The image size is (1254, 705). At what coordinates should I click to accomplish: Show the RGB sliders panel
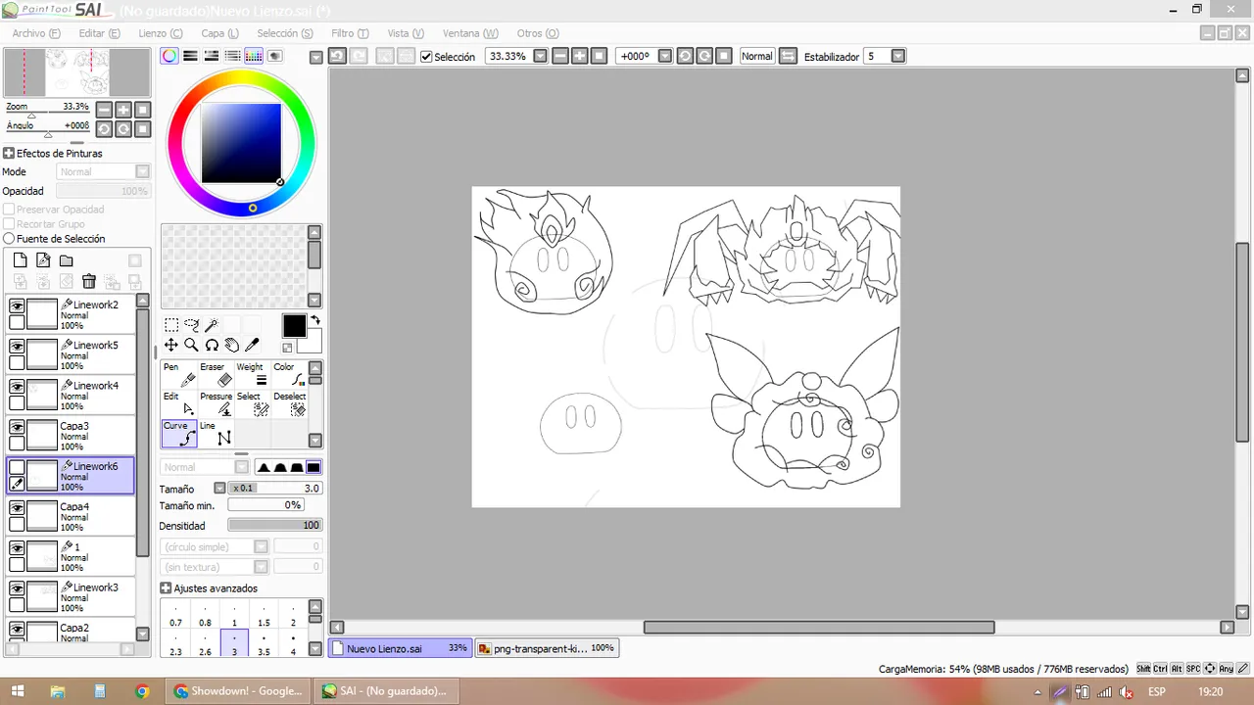[x=190, y=56]
